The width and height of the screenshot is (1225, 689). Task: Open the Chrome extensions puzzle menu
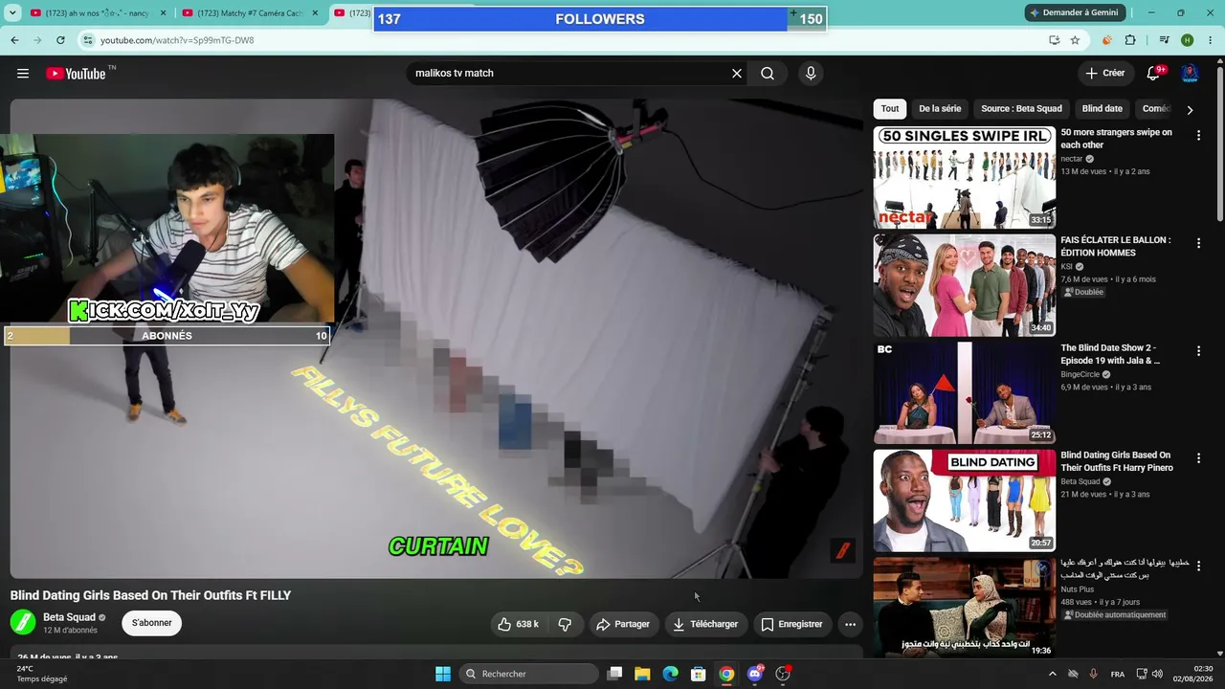click(1130, 40)
